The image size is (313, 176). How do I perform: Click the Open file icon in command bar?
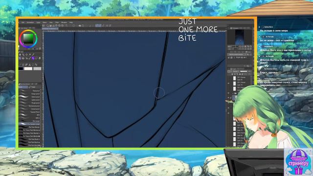click(50, 25)
